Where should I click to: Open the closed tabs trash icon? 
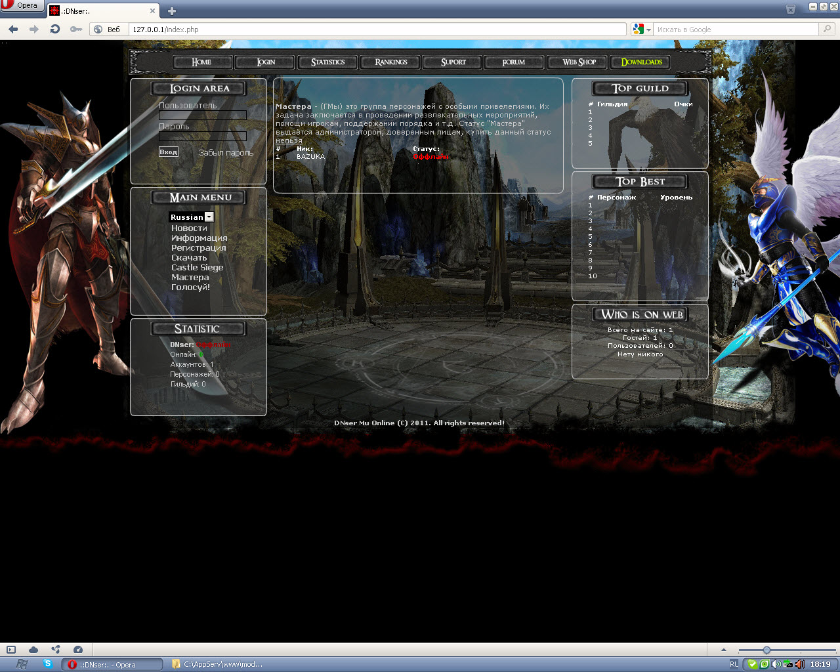(x=791, y=9)
